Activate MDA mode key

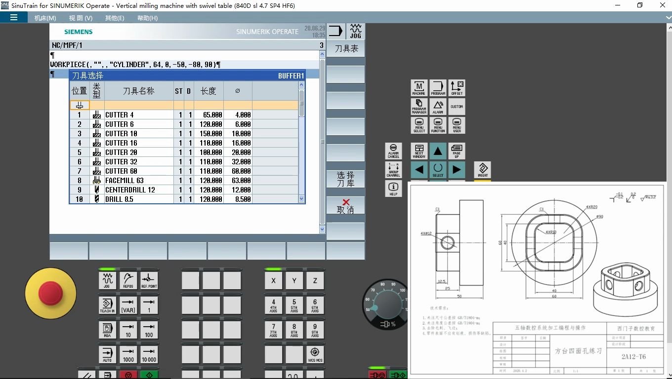pos(107,330)
